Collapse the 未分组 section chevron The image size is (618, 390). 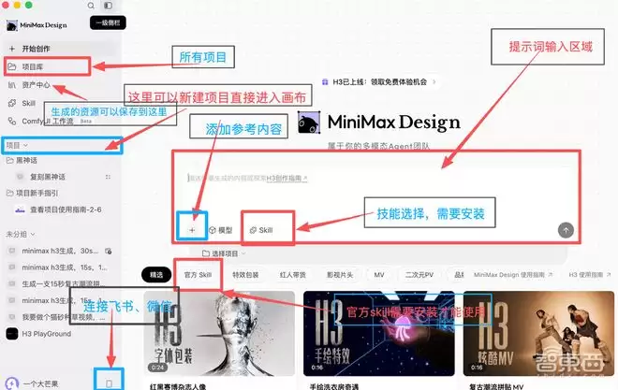tap(33, 235)
